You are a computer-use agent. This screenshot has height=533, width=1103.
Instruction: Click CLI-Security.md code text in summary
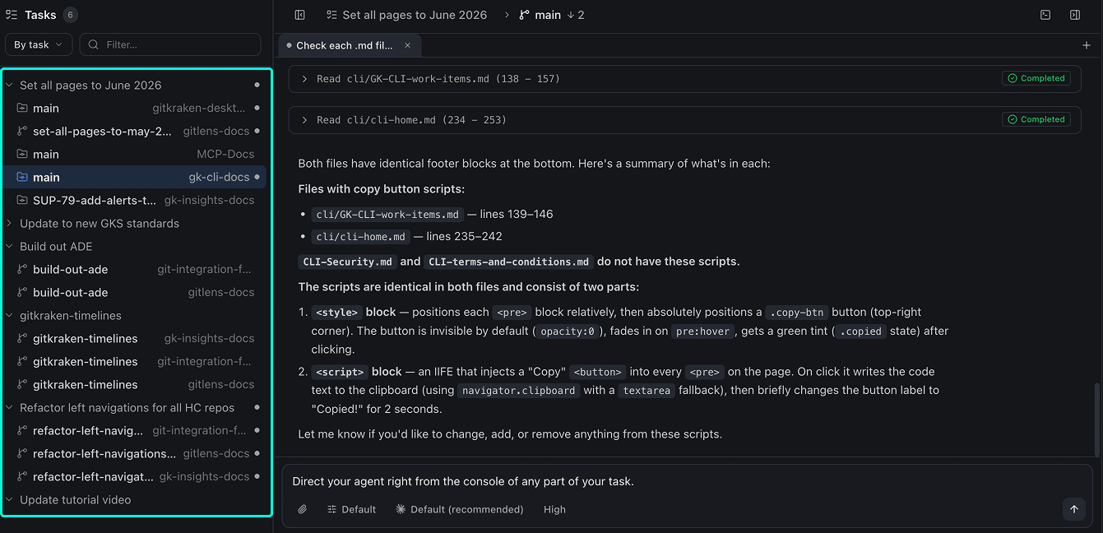pos(347,262)
